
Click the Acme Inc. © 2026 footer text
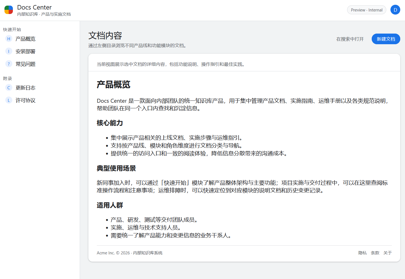point(129,253)
